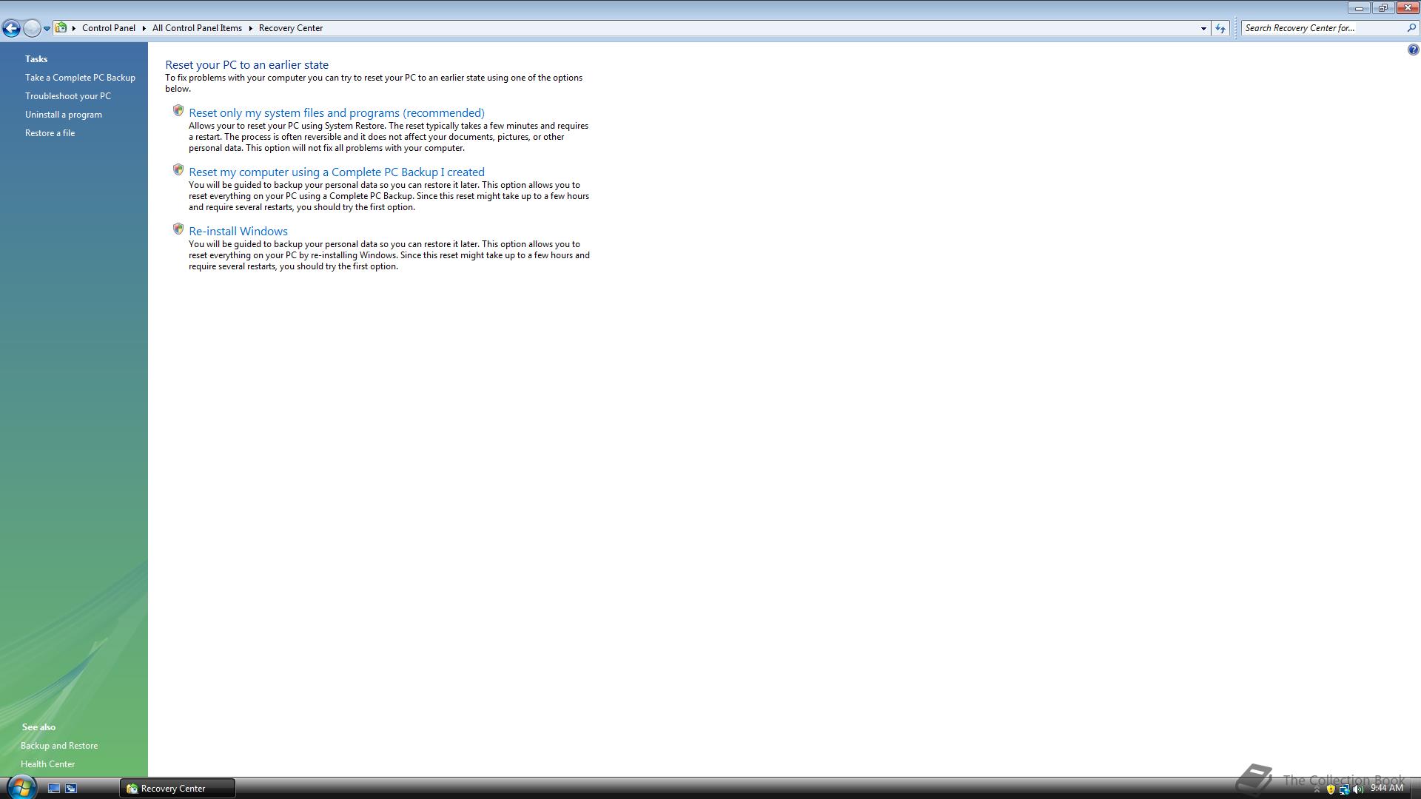The image size is (1421, 799).
Task: Open Health Center under See also
Action: point(47,764)
